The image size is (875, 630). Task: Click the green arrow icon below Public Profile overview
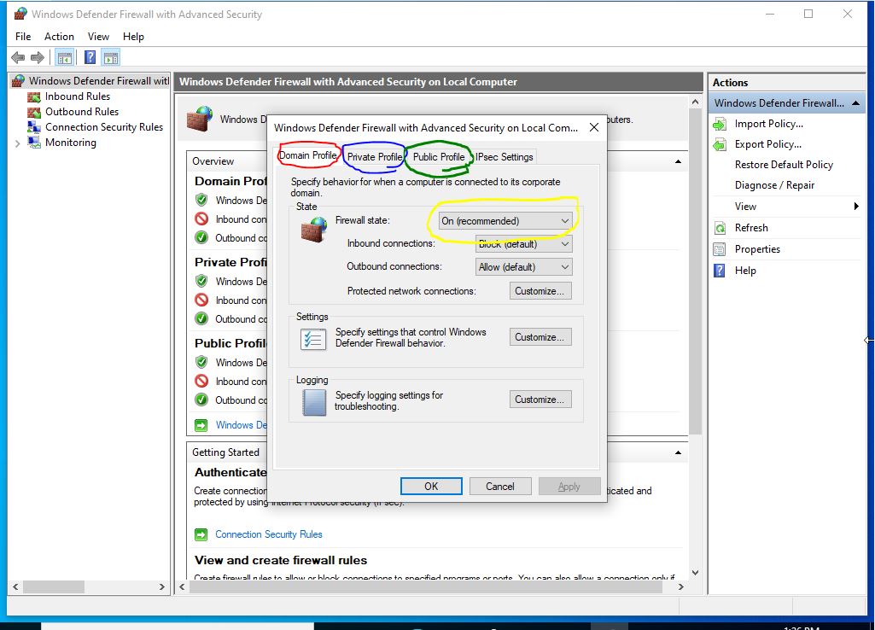coord(201,425)
